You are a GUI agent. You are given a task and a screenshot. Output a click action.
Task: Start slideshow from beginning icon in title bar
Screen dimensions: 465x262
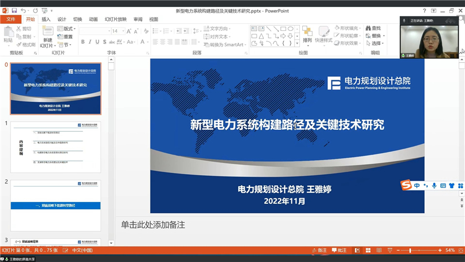coord(45,10)
